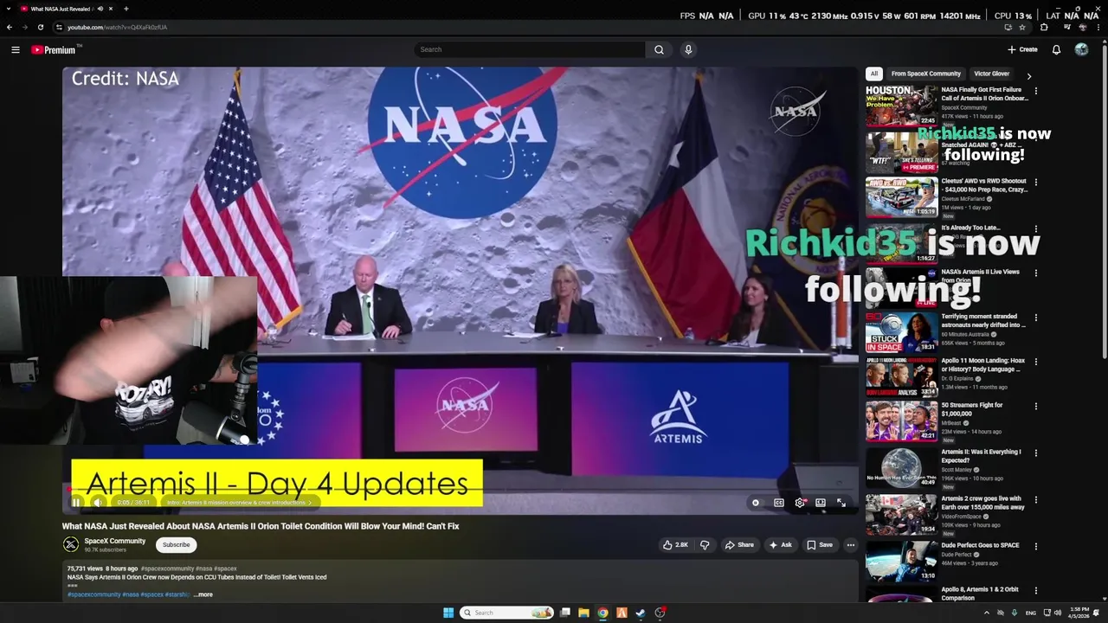Open Steam from taskbar

pyautogui.click(x=641, y=613)
